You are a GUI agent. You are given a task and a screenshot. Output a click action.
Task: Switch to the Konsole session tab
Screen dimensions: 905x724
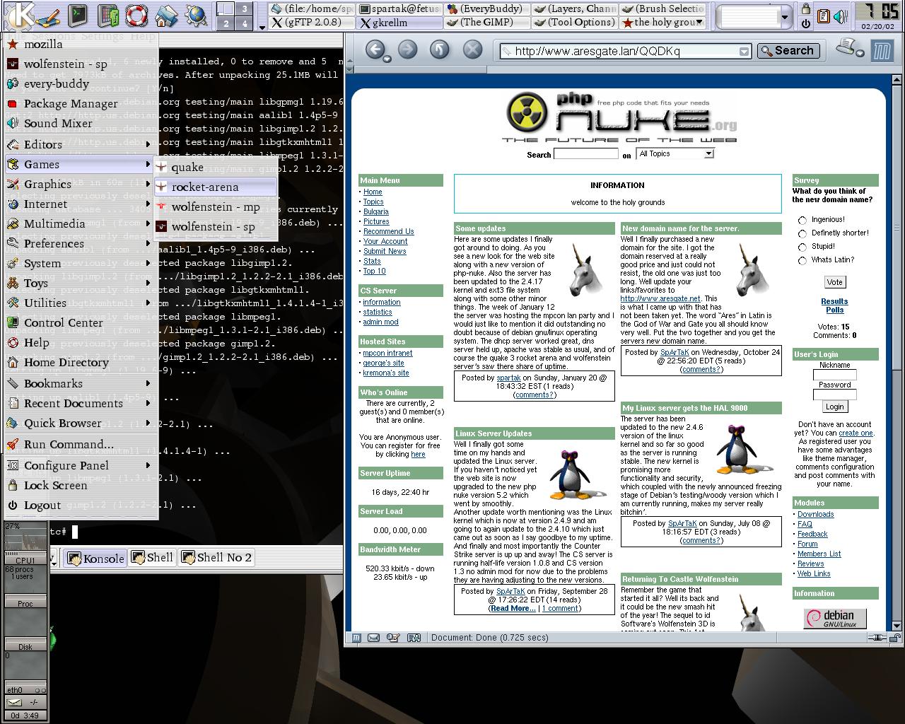pos(95,558)
